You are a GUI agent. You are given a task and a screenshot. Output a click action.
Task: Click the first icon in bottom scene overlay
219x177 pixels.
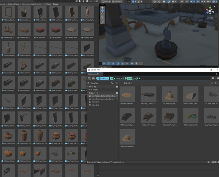coord(104,63)
